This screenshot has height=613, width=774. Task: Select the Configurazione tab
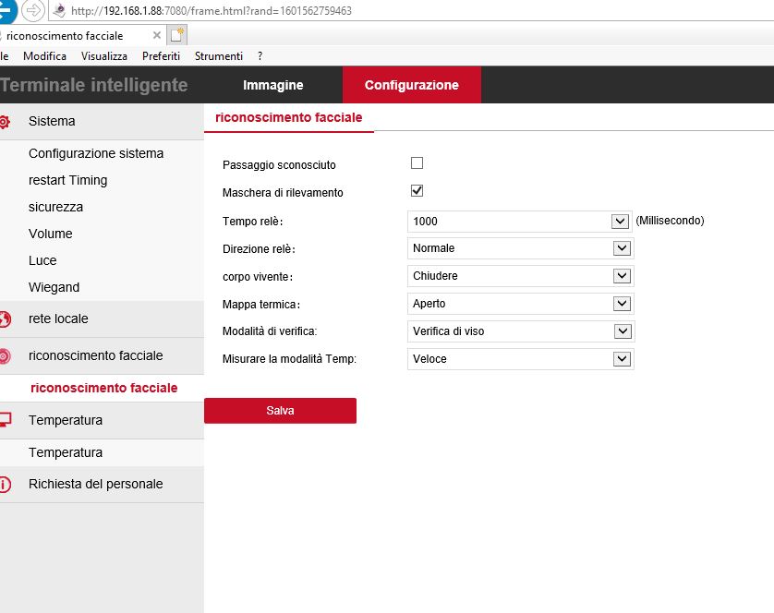(412, 85)
